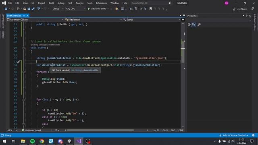Click Add to Source Control
Viewport: 258px width, 145px height.
[234, 135]
